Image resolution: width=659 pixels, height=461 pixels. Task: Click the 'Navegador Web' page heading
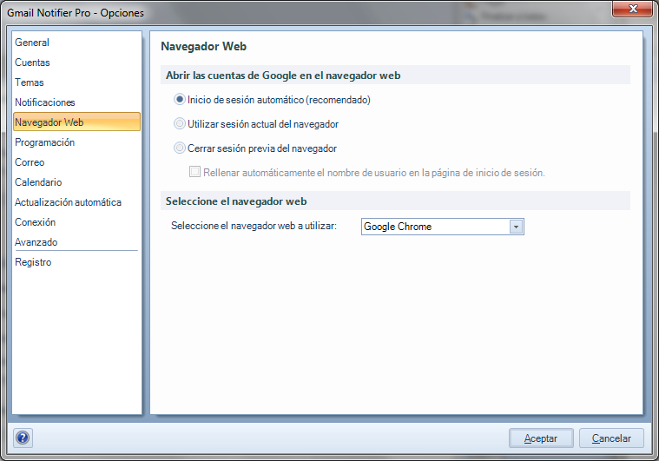click(x=203, y=46)
